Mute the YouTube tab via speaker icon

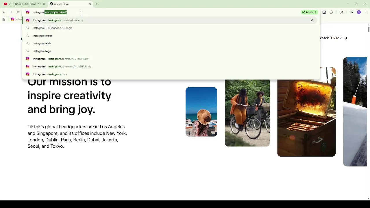click(x=39, y=4)
